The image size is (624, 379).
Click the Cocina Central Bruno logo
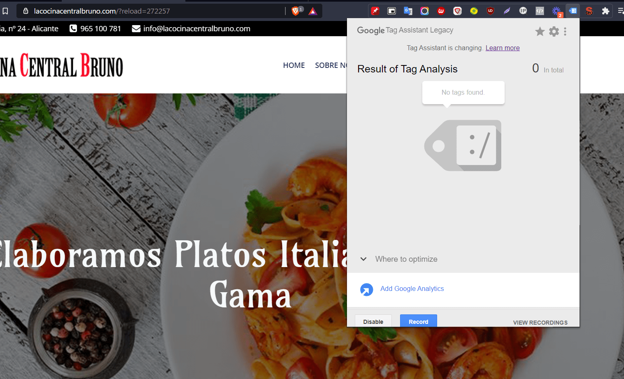[x=62, y=65]
